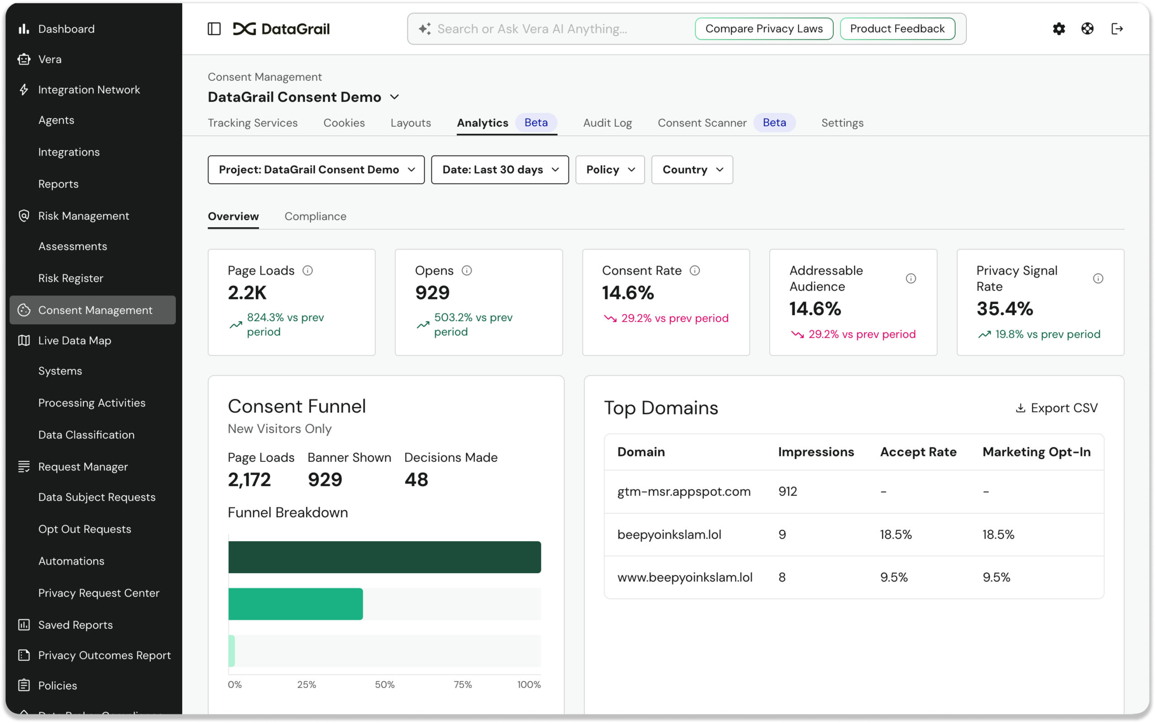The width and height of the screenshot is (1155, 723).
Task: Click the Export CSV label
Action: [1064, 408]
